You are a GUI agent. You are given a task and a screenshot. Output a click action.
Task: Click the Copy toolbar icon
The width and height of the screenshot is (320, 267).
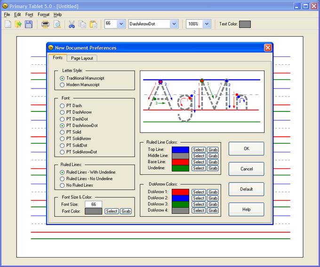tap(82, 24)
